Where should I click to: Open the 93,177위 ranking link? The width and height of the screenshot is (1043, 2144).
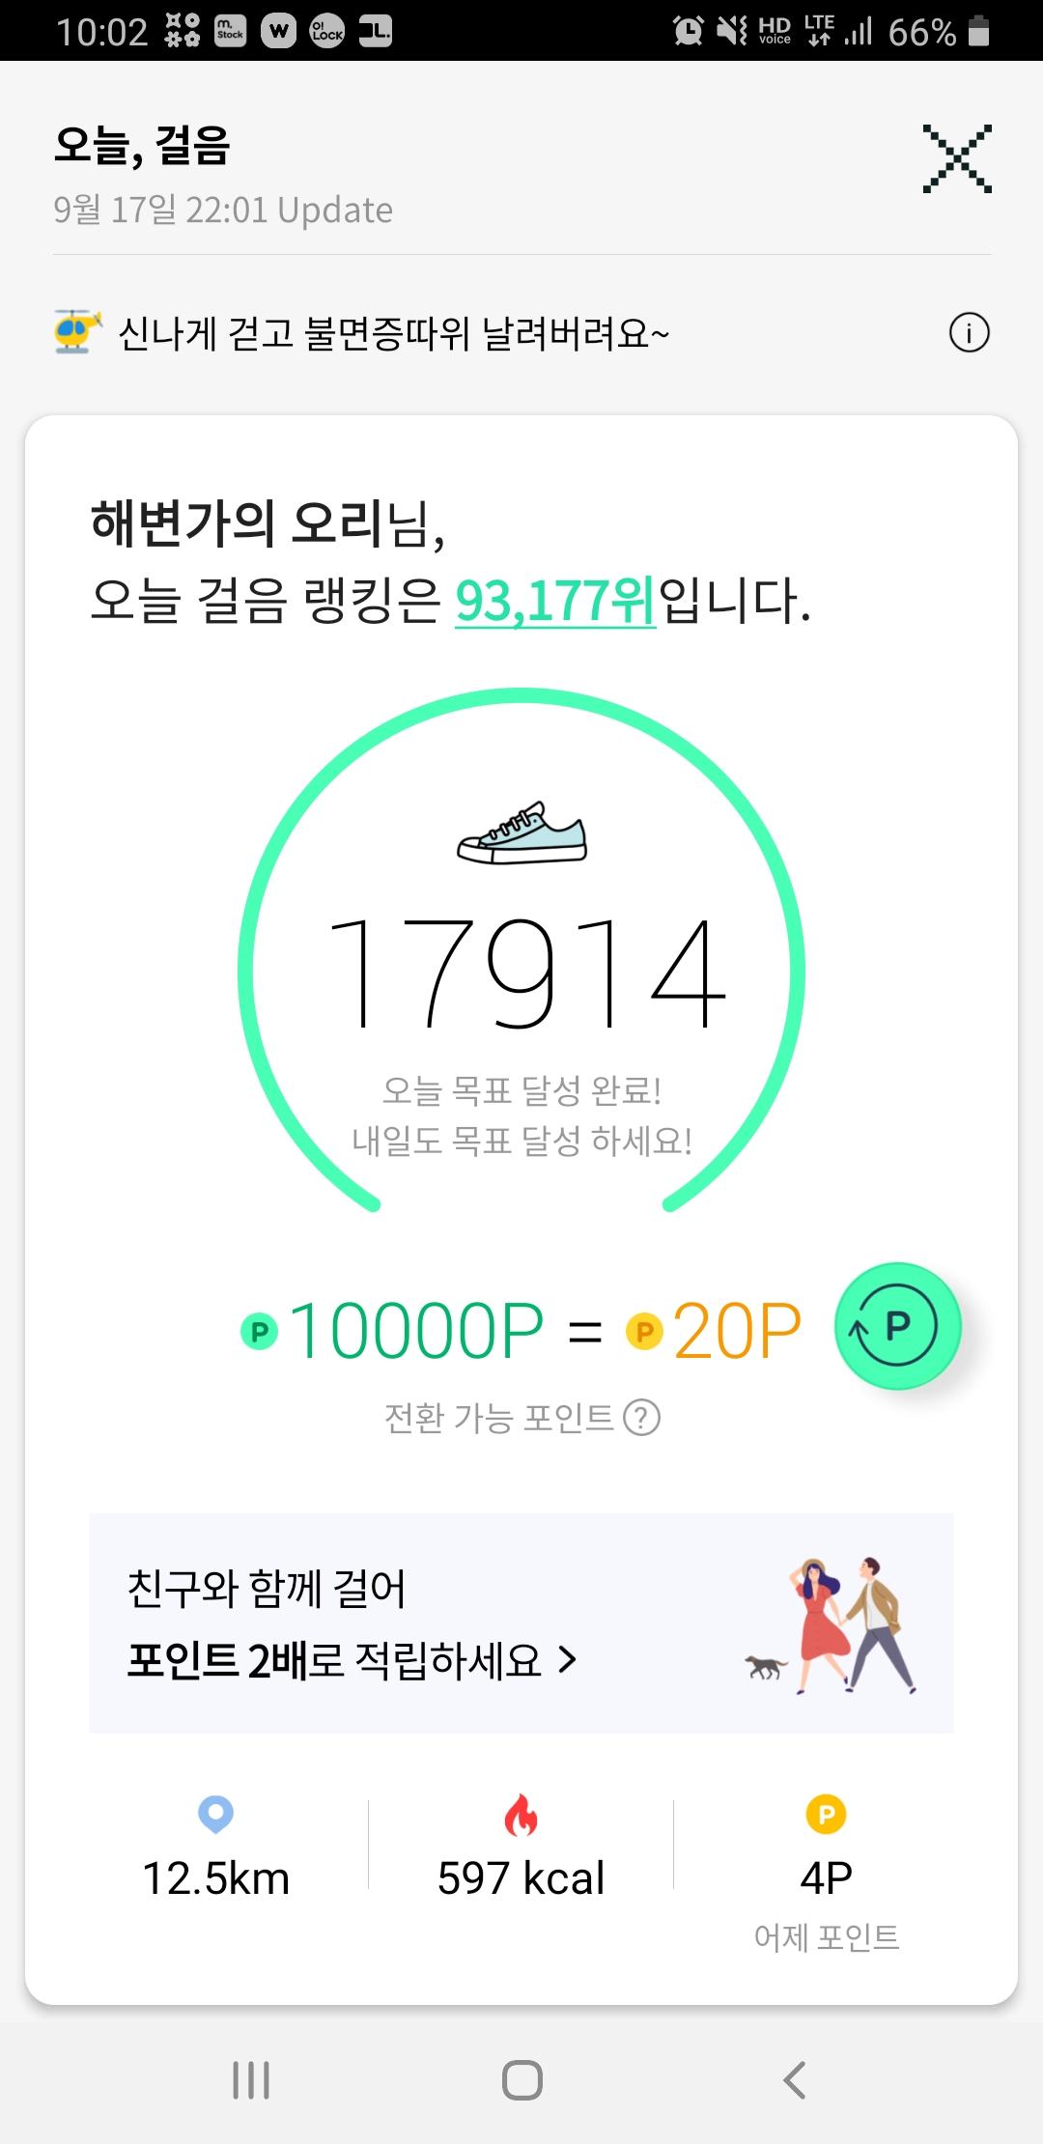pos(554,601)
